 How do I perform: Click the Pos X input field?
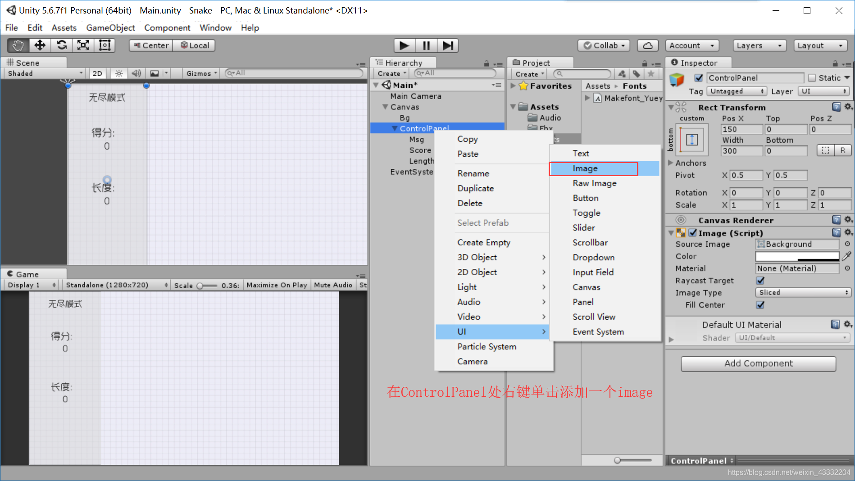tap(741, 129)
